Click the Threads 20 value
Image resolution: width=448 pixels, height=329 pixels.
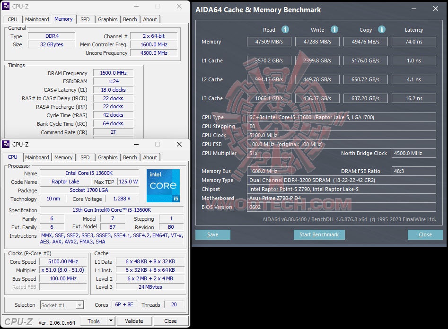click(174, 305)
